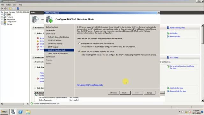This screenshot has width=204, height=115.
Task: Go to the DHCP Scopes step
Action: coord(53,47)
